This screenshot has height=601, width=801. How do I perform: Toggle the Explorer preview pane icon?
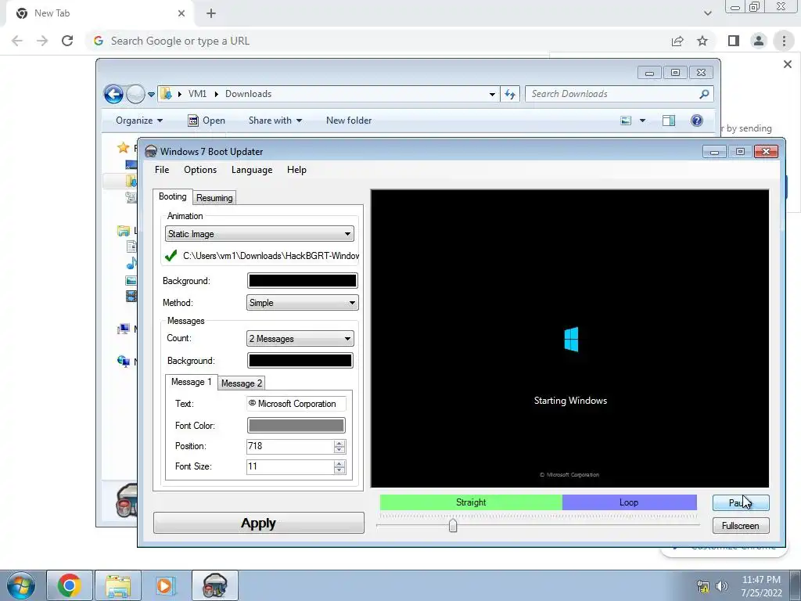pos(669,121)
